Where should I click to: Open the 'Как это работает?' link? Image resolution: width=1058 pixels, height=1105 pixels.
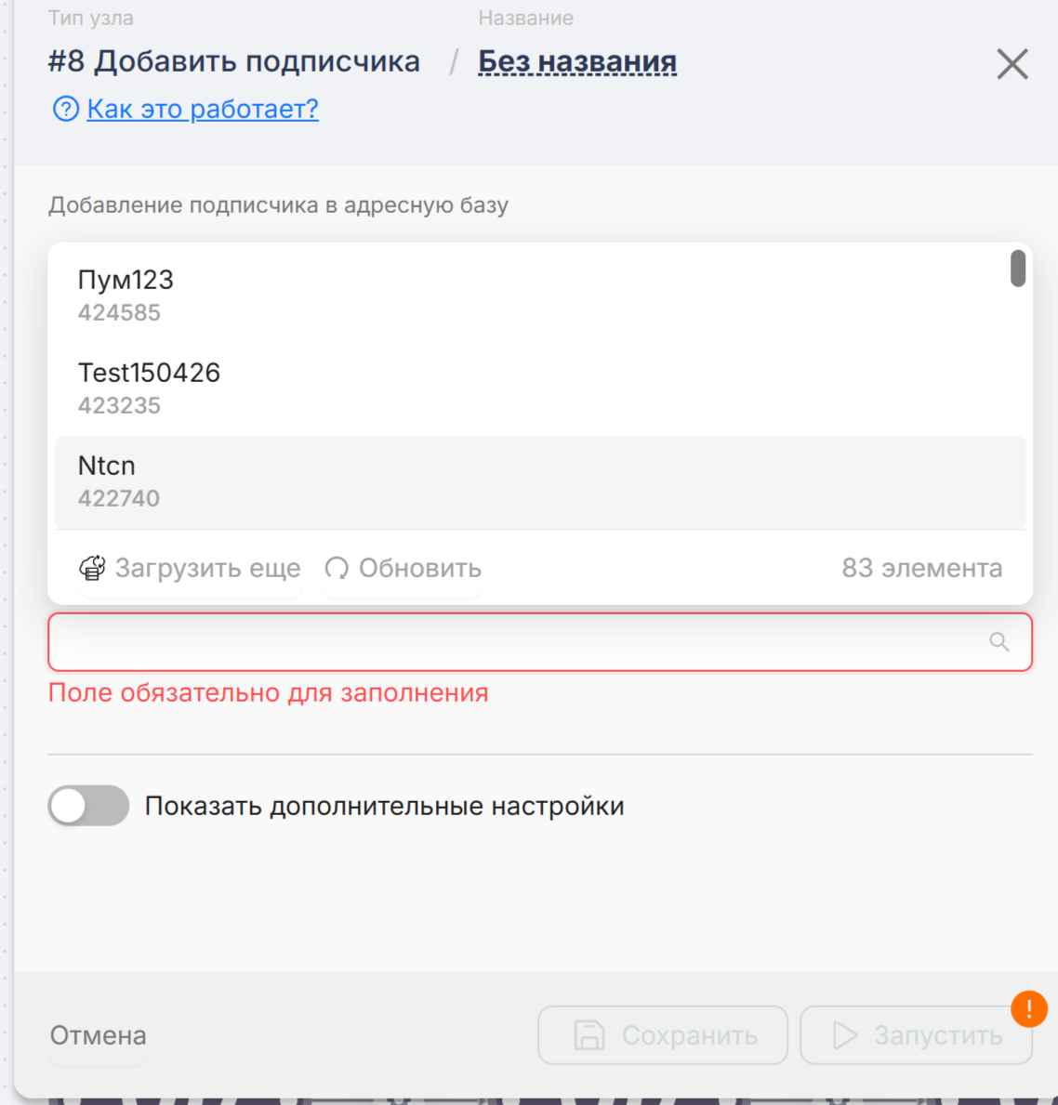[x=203, y=110]
